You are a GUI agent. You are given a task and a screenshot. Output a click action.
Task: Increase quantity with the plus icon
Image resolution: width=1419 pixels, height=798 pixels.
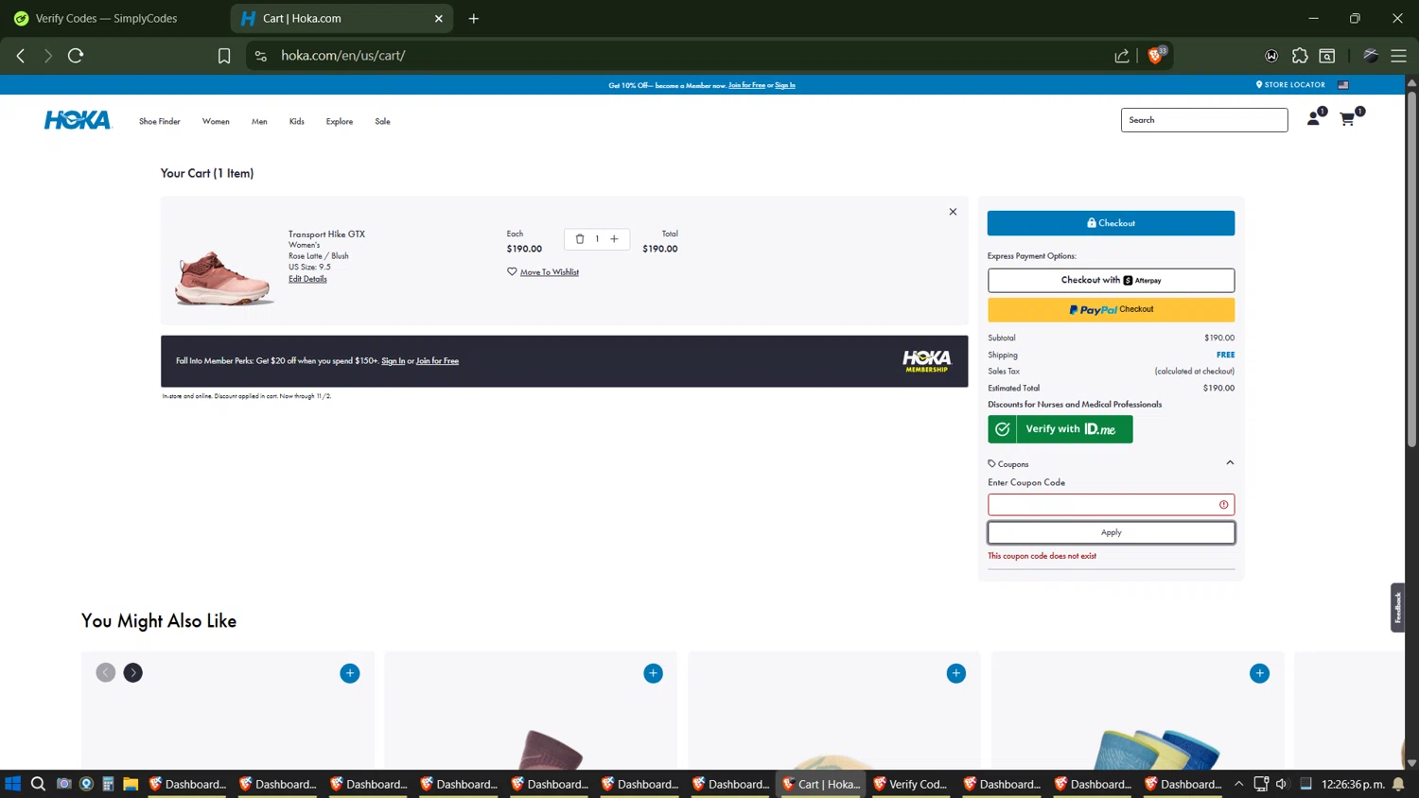click(x=614, y=239)
